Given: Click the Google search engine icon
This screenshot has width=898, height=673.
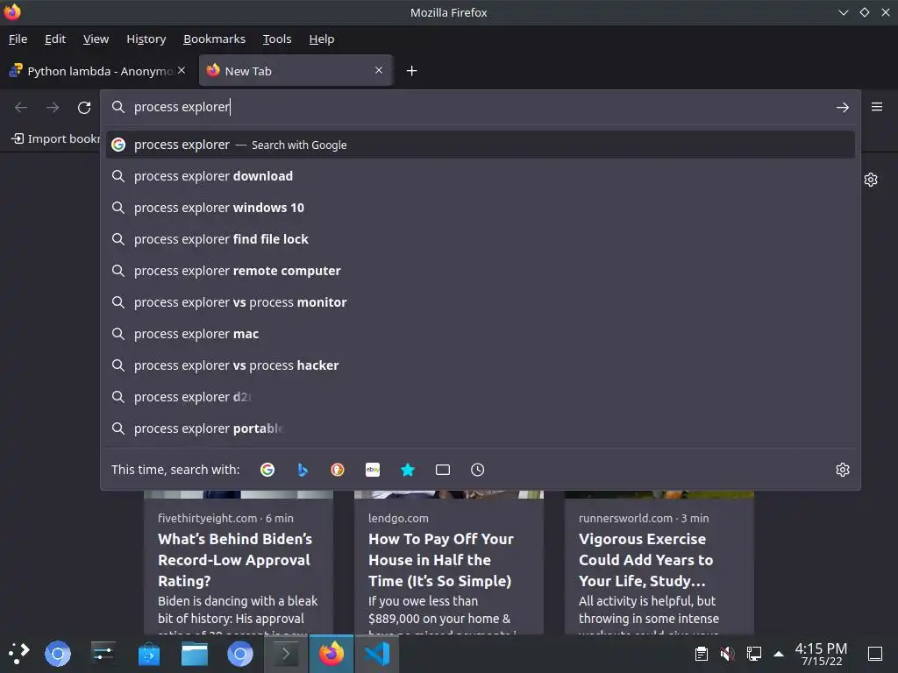Looking at the screenshot, I should coord(267,470).
